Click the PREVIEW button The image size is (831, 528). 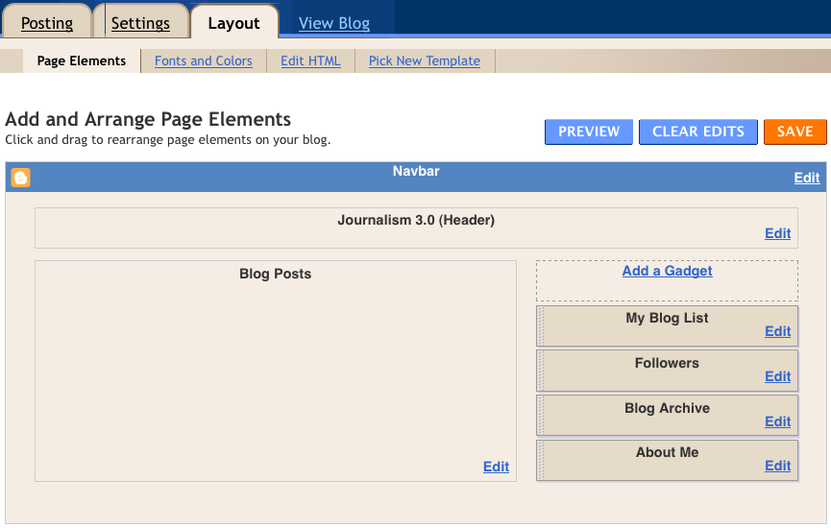pyautogui.click(x=589, y=132)
